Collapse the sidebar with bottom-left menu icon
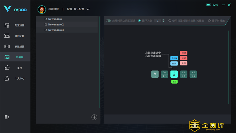 point(7,117)
